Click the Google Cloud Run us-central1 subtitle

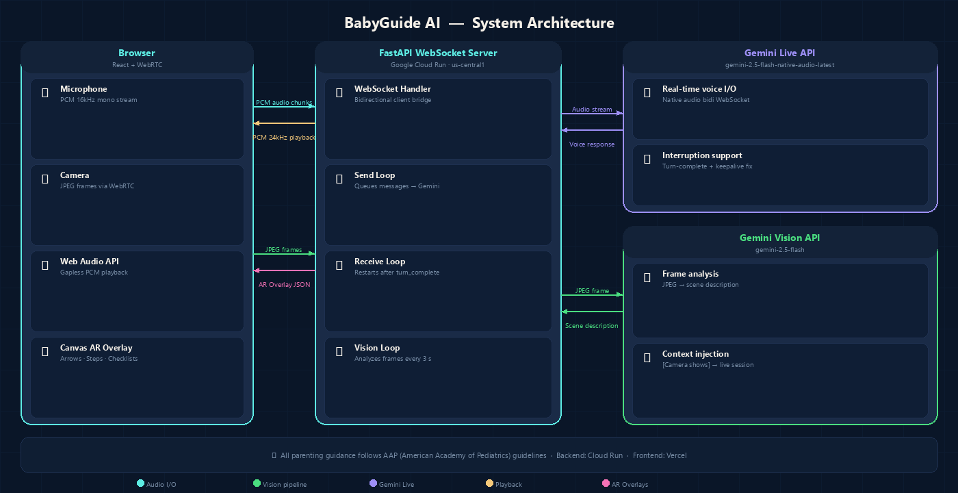pos(438,65)
